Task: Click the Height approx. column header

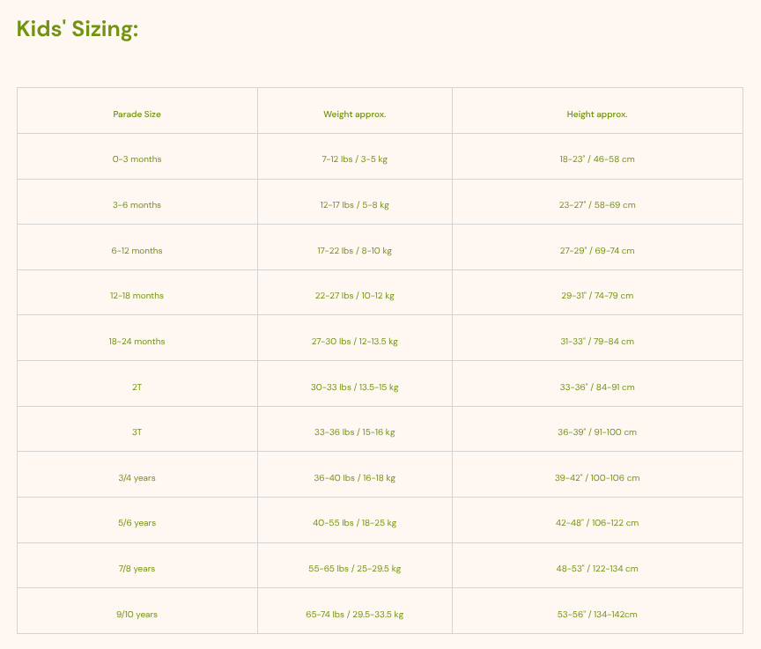Action: [597, 114]
